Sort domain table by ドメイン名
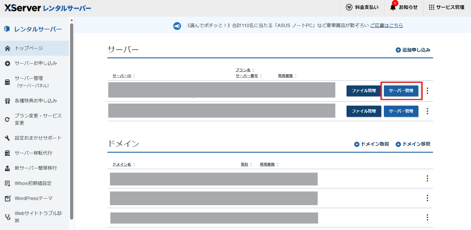The width and height of the screenshot is (471, 230). tap(124, 164)
